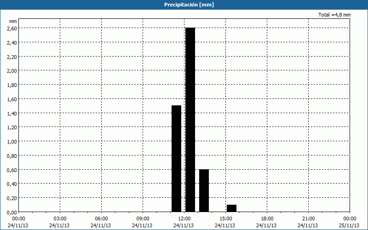
Task: Select the 12:00 time label
Action: pyautogui.click(x=184, y=219)
